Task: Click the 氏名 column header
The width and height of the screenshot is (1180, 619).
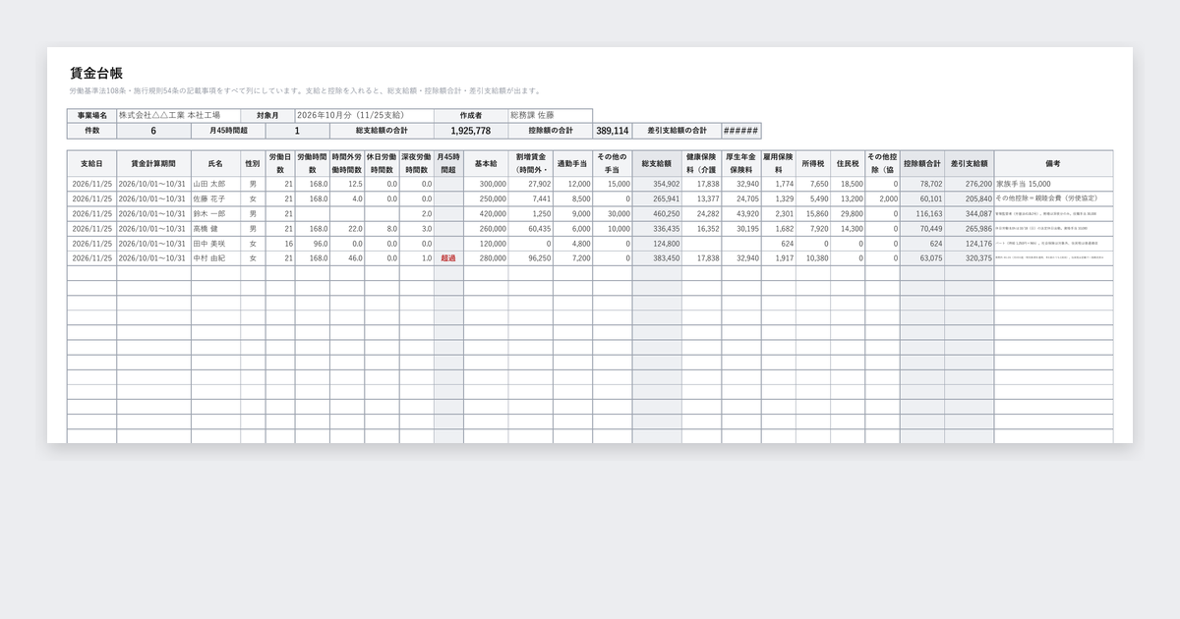Action: click(215, 163)
